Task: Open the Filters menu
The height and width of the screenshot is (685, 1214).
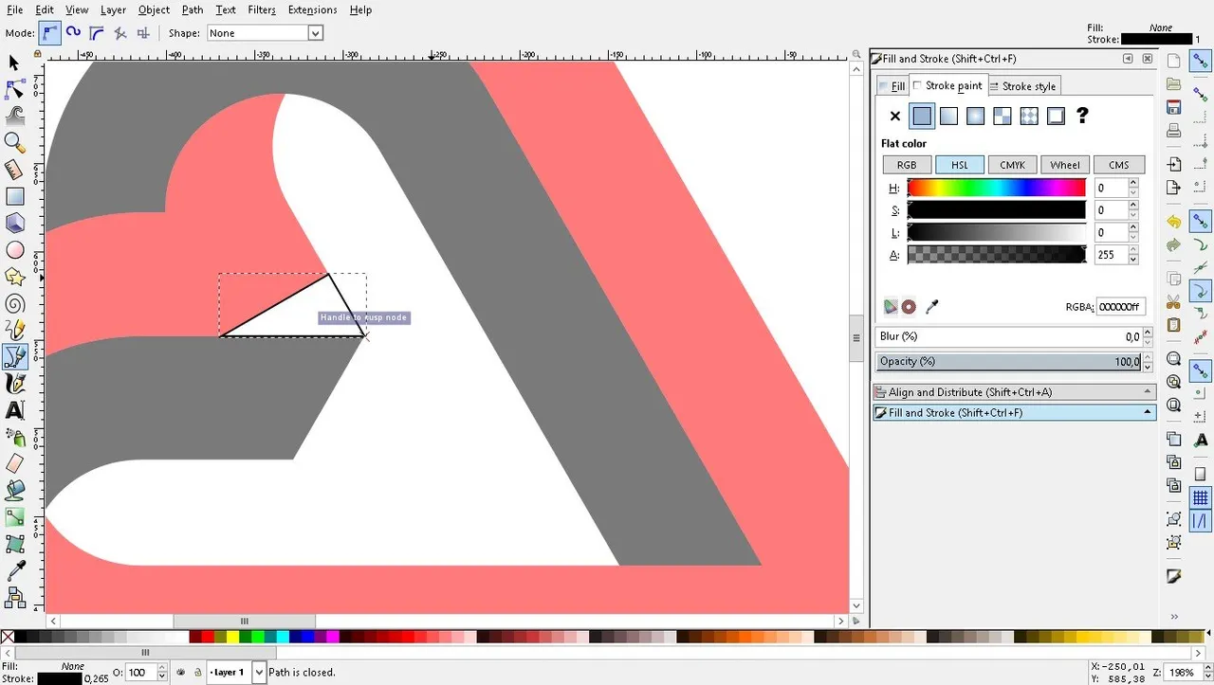Action: (262, 9)
